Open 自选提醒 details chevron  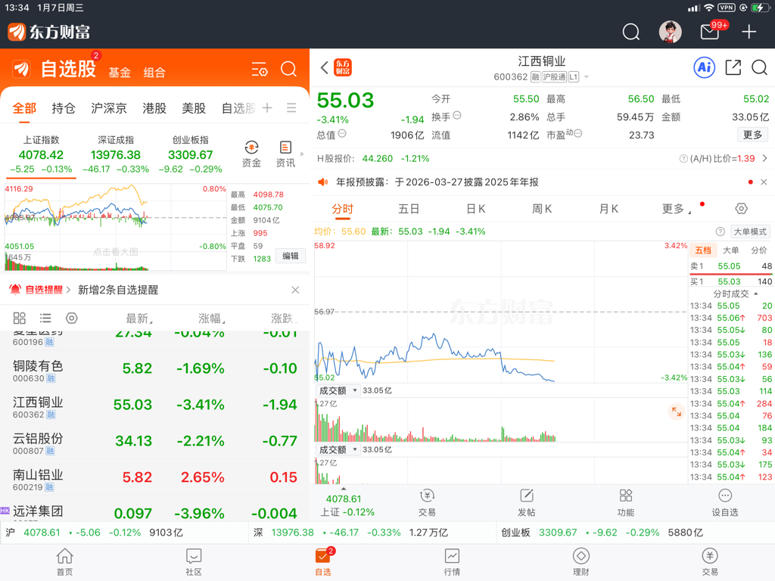(x=68, y=290)
